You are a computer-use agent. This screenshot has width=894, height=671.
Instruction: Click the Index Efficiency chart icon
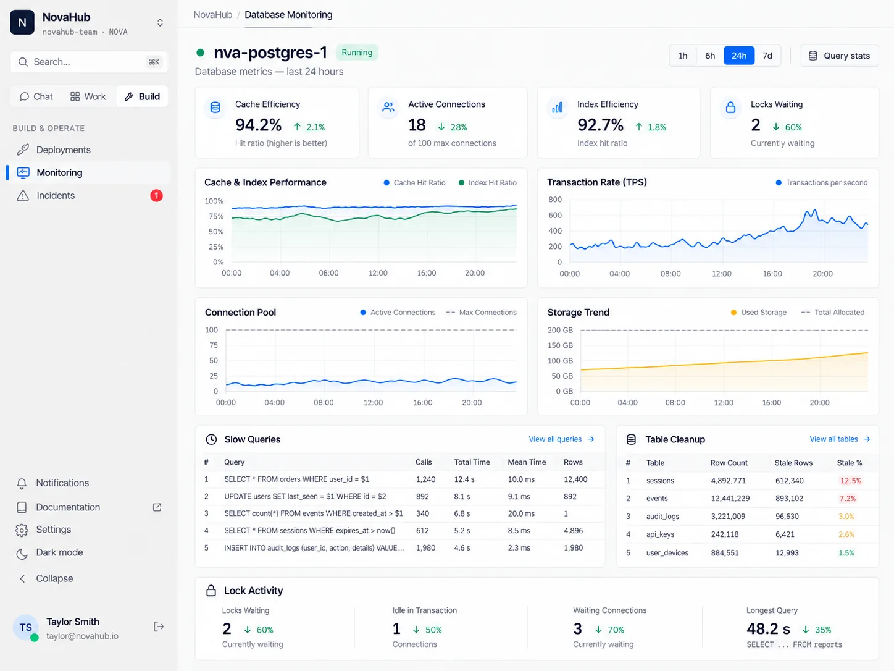(558, 108)
